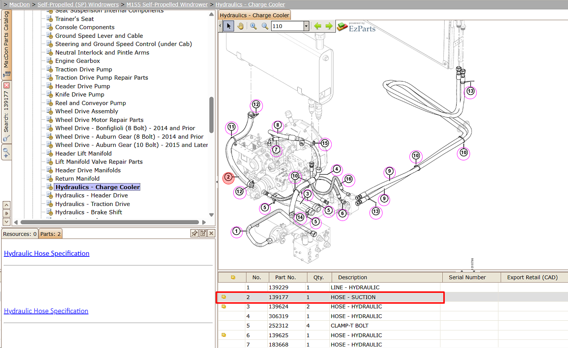
Task: Open a new search tab with magnifier-plus icon
Action: (6, 153)
